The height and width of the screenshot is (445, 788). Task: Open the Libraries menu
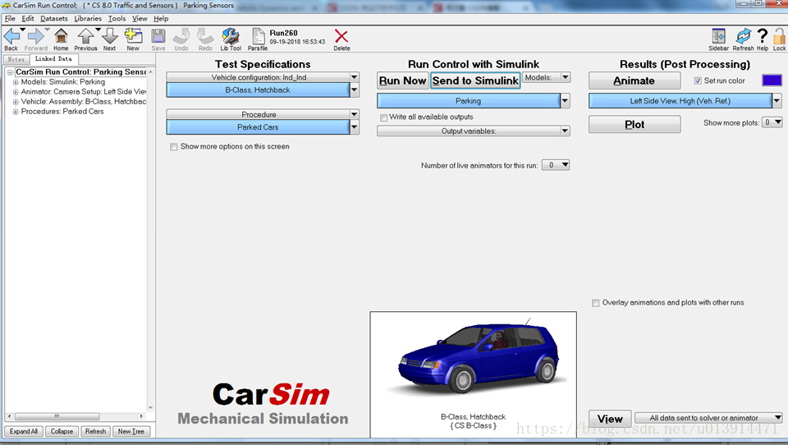(88, 19)
